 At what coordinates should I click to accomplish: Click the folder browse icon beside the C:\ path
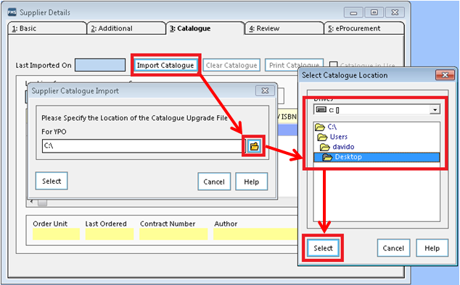pyautogui.click(x=254, y=145)
